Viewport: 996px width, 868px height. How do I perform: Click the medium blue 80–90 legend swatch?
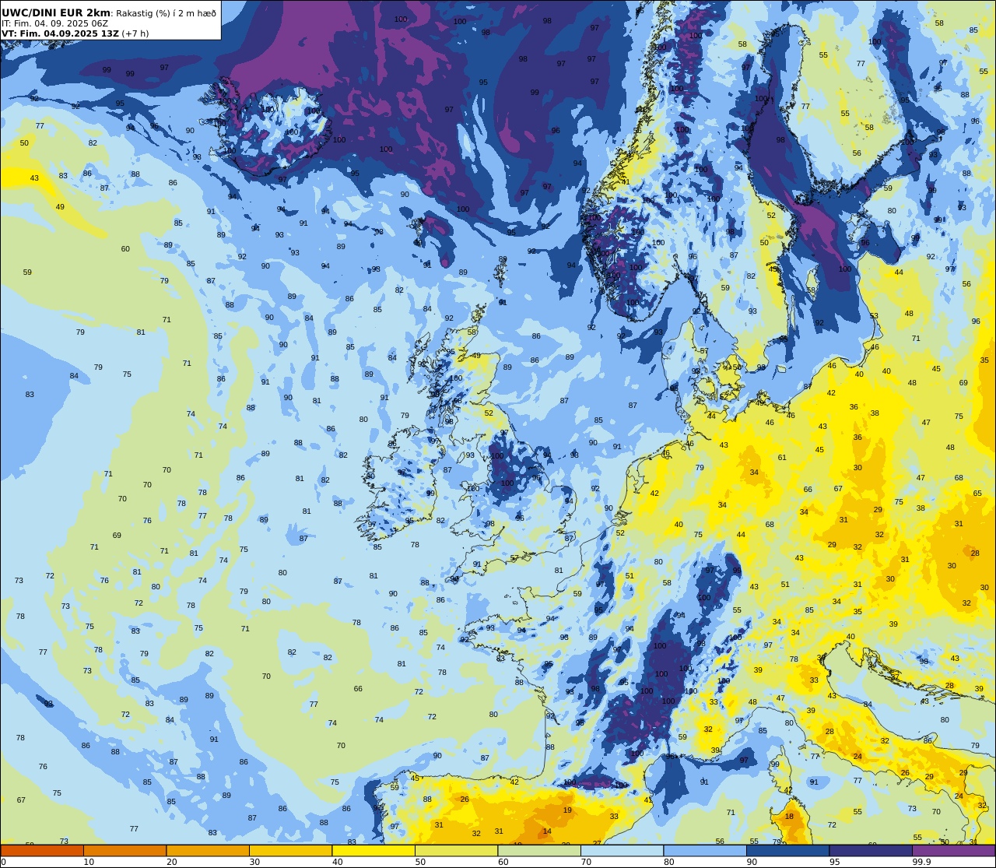tap(705, 851)
